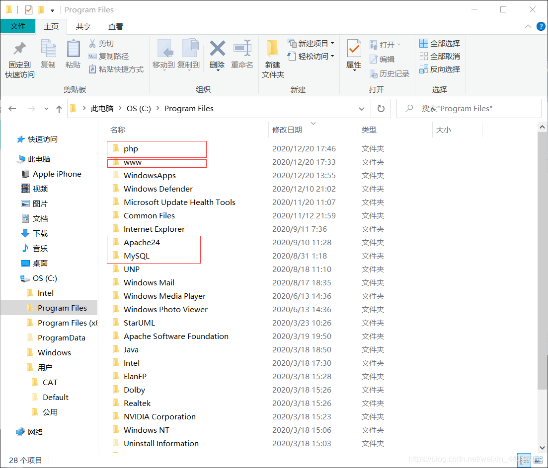Click Invert Selection (反向选择)
Screen dimensions: 548x468
pos(440,69)
